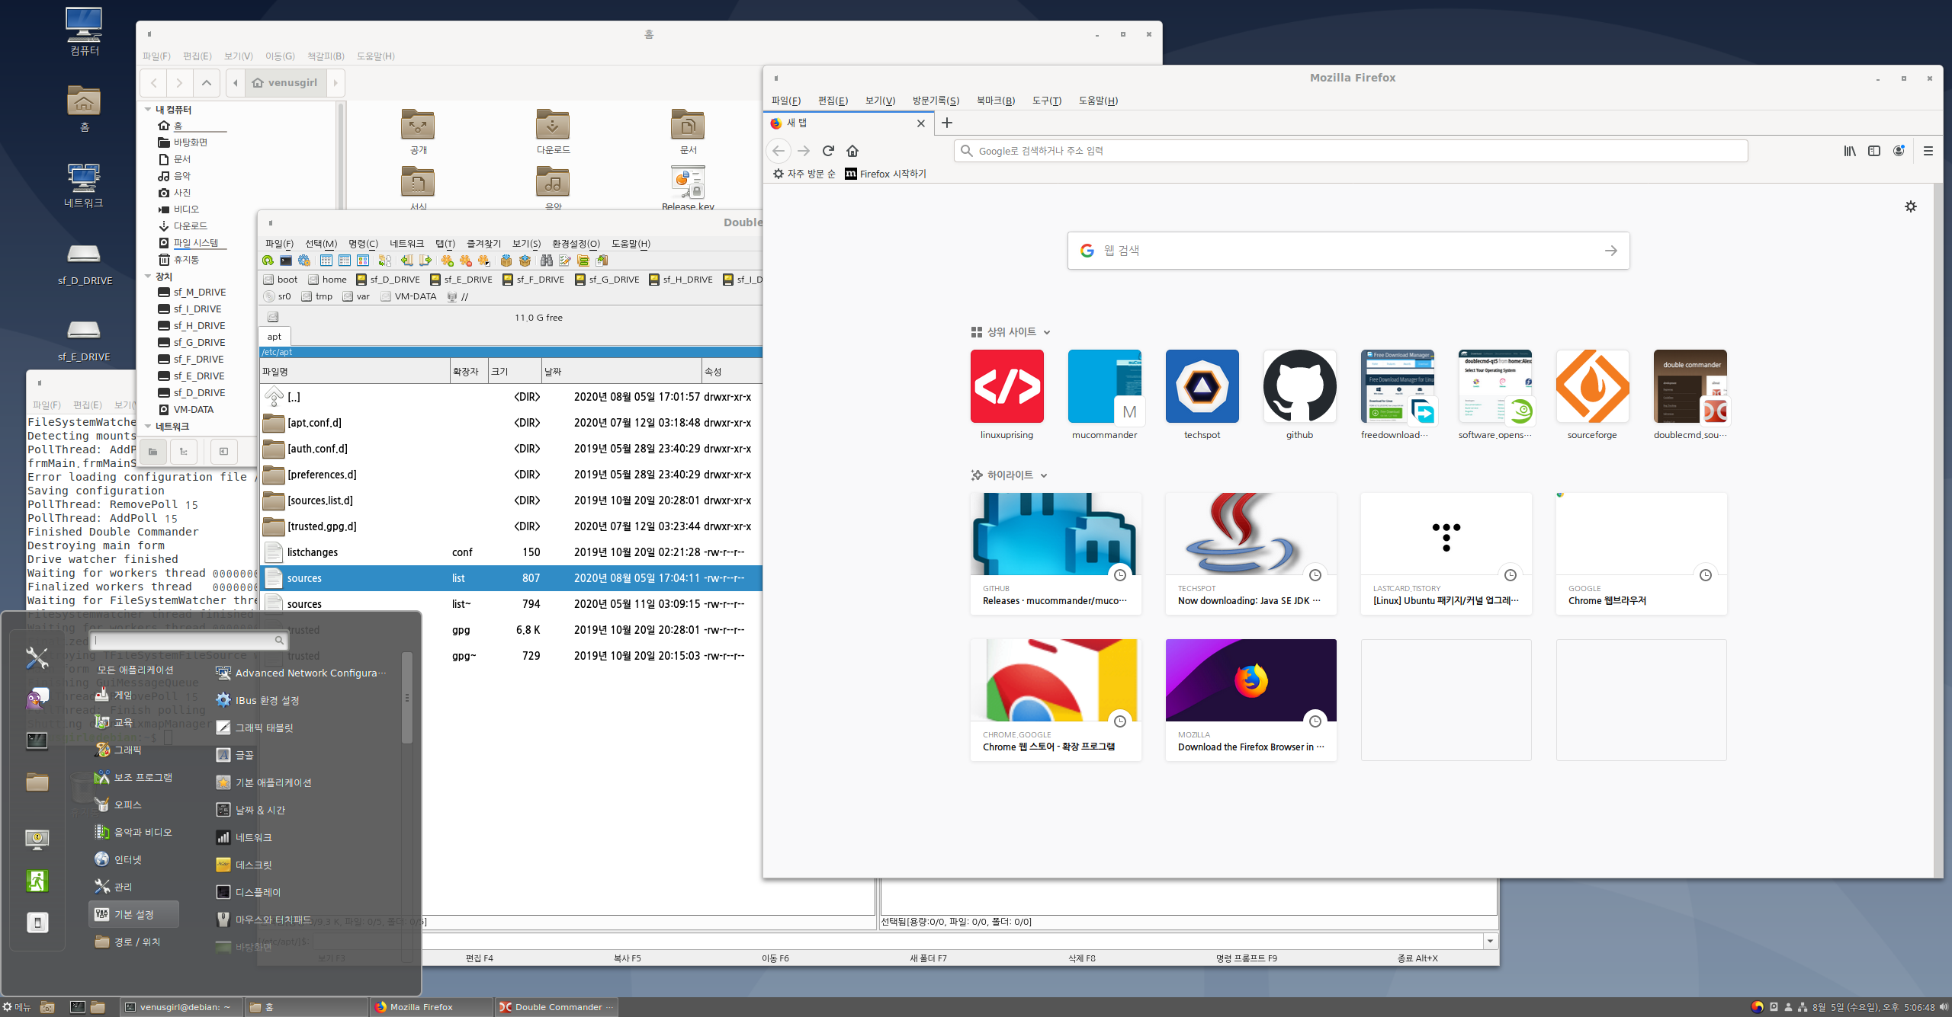Click the unselect group asterisk-minus icon
This screenshot has width=1952, height=1017.
point(465,261)
